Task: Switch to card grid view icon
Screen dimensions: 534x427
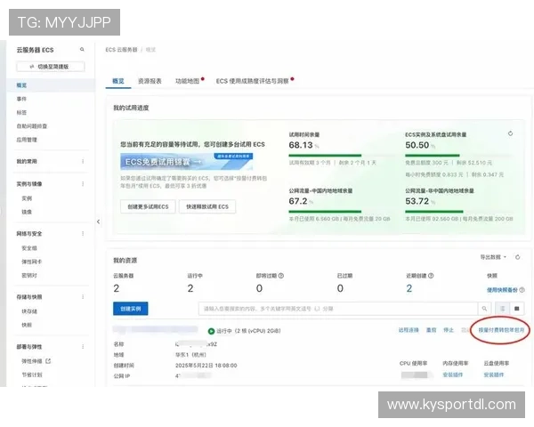Action: point(516,309)
